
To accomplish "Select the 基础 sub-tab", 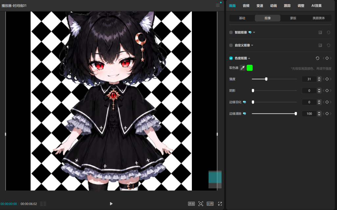I will point(242,18).
